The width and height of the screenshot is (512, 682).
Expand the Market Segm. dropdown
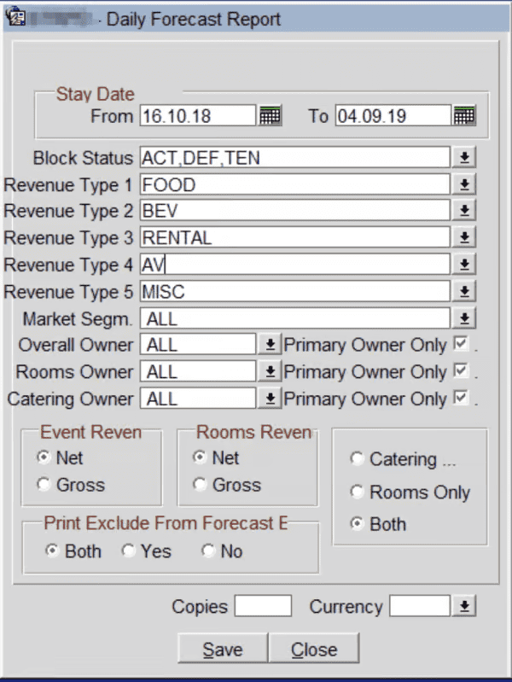click(464, 318)
